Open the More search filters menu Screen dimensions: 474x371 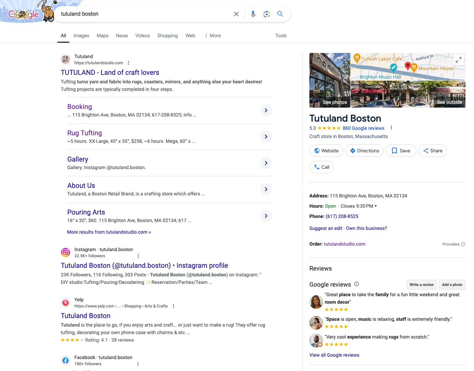tap(213, 36)
